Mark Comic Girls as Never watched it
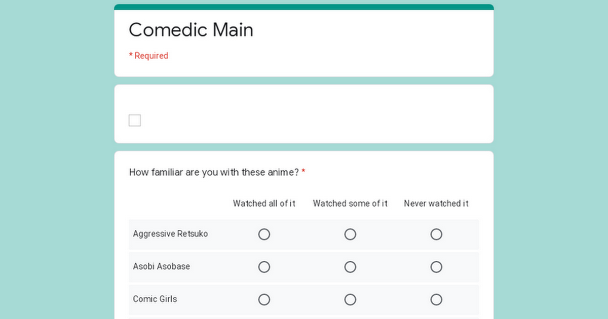This screenshot has width=608, height=319. [436, 300]
